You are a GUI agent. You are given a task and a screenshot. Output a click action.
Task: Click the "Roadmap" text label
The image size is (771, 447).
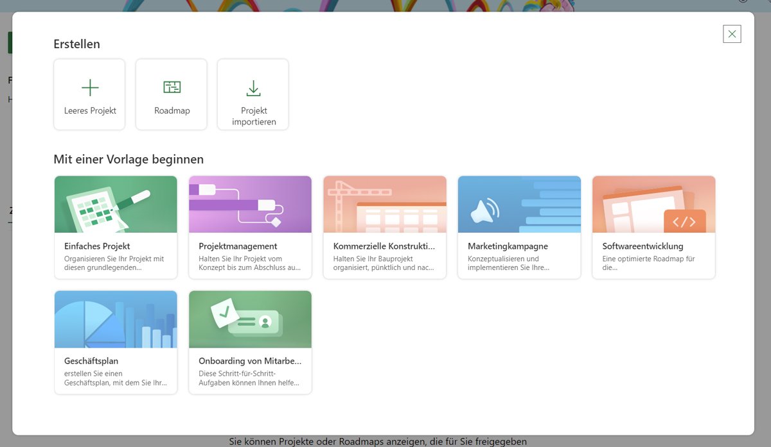[172, 110]
